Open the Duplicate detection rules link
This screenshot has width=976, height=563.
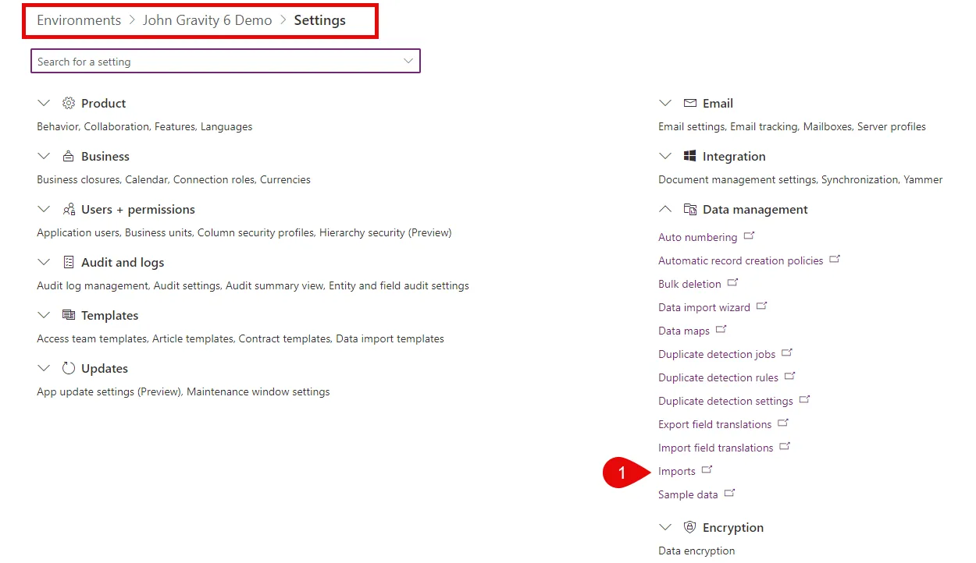tap(718, 377)
